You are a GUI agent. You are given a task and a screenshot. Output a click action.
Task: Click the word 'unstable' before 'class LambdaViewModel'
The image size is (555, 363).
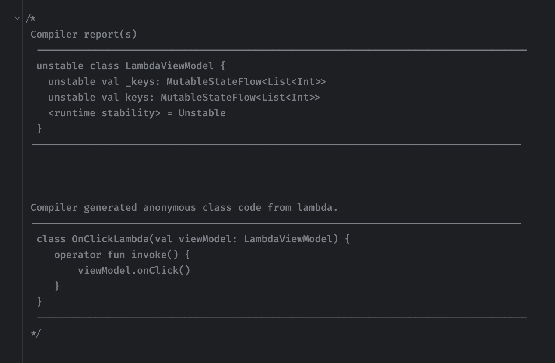pos(60,66)
